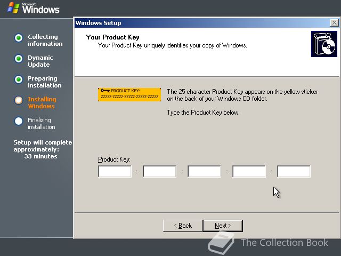Screen dimensions: 341x256
Task: Click the "Installing Windows" orange label
Action: tap(42, 102)
